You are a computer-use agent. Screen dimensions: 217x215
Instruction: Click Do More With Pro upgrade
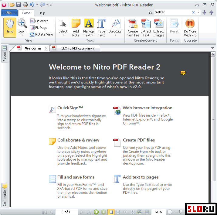point(190,28)
